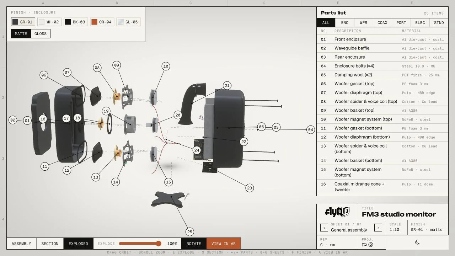Filter parts by STND tab
Image resolution: width=455 pixels, height=256 pixels.
click(439, 23)
